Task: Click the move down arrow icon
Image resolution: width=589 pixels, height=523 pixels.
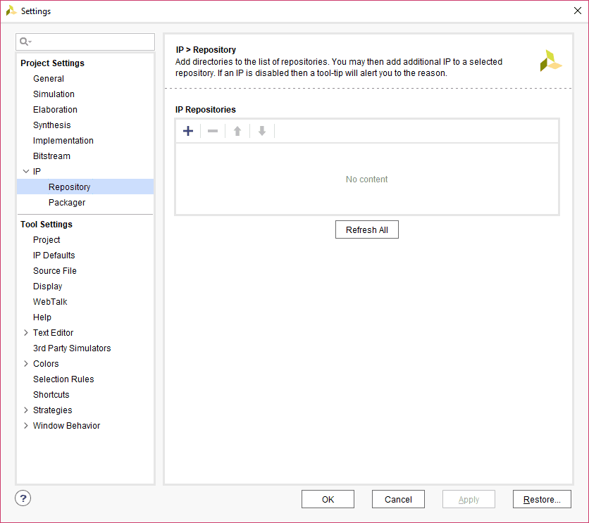Action: 262,131
